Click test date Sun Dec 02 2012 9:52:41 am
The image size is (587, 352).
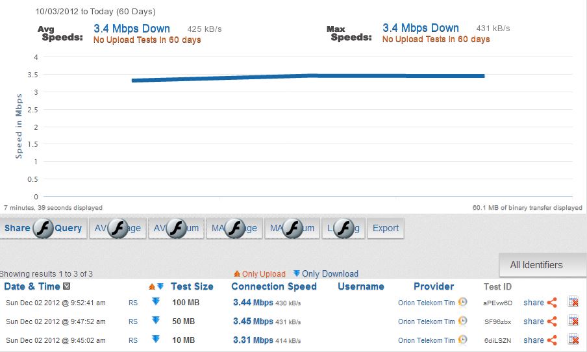56,303
